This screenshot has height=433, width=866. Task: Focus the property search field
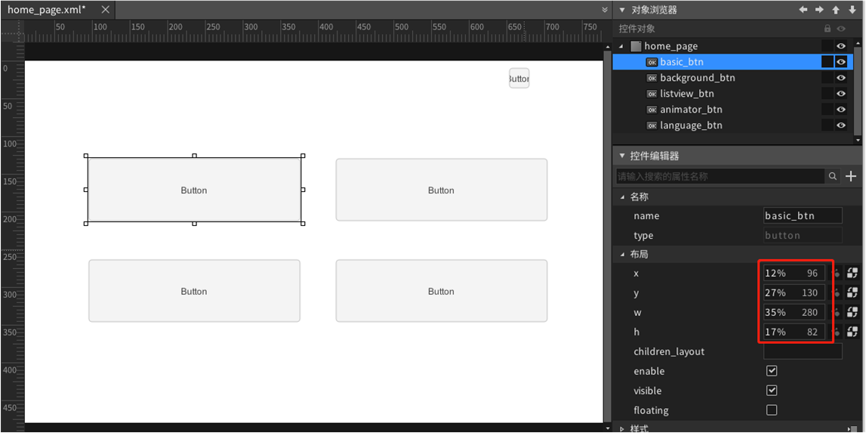(721, 176)
